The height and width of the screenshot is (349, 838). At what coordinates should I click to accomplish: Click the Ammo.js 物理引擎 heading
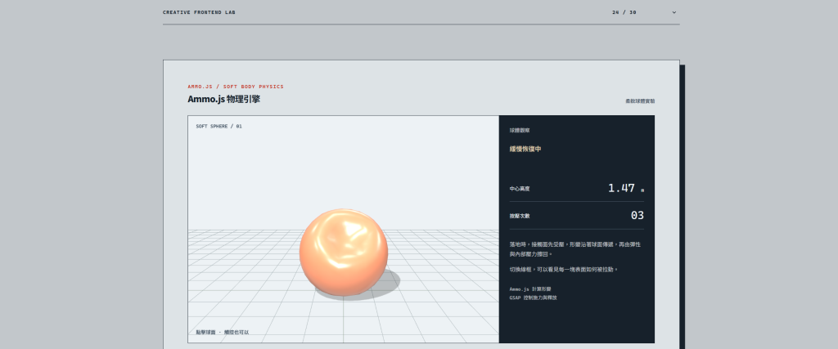click(x=224, y=99)
